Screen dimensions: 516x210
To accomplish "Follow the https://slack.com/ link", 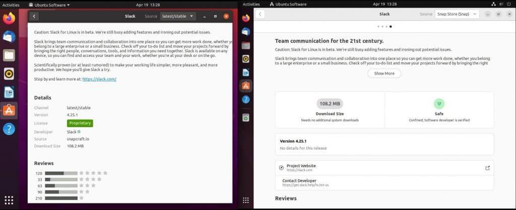I will [99, 79].
